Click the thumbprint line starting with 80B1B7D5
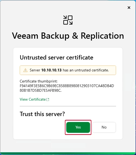136x155 pixels. tap(41, 90)
